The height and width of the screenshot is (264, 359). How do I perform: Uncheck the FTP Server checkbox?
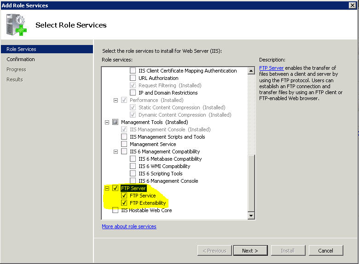click(x=116, y=188)
